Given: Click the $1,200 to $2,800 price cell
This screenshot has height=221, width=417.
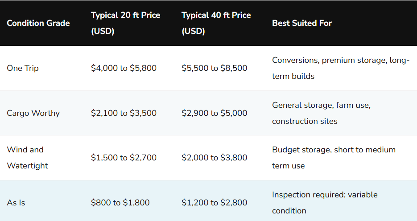Looking at the screenshot, I should point(214,203).
